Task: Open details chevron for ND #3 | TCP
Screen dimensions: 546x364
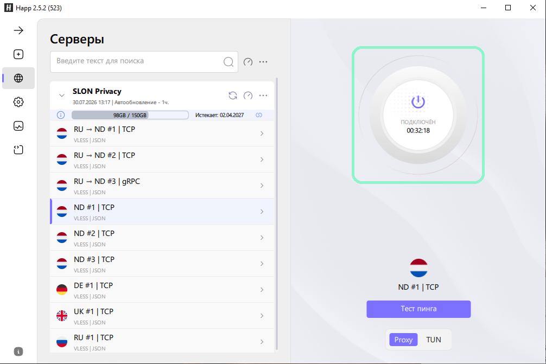Action: click(262, 264)
